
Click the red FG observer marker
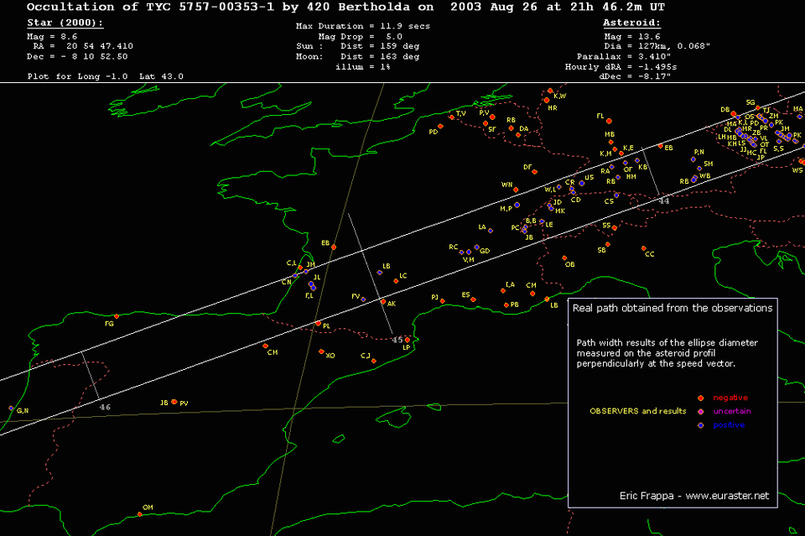117,316
